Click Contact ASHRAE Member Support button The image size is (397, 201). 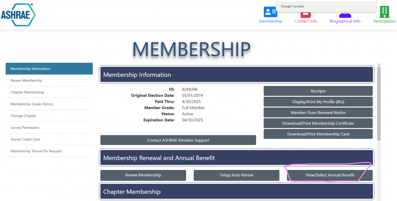click(178, 140)
